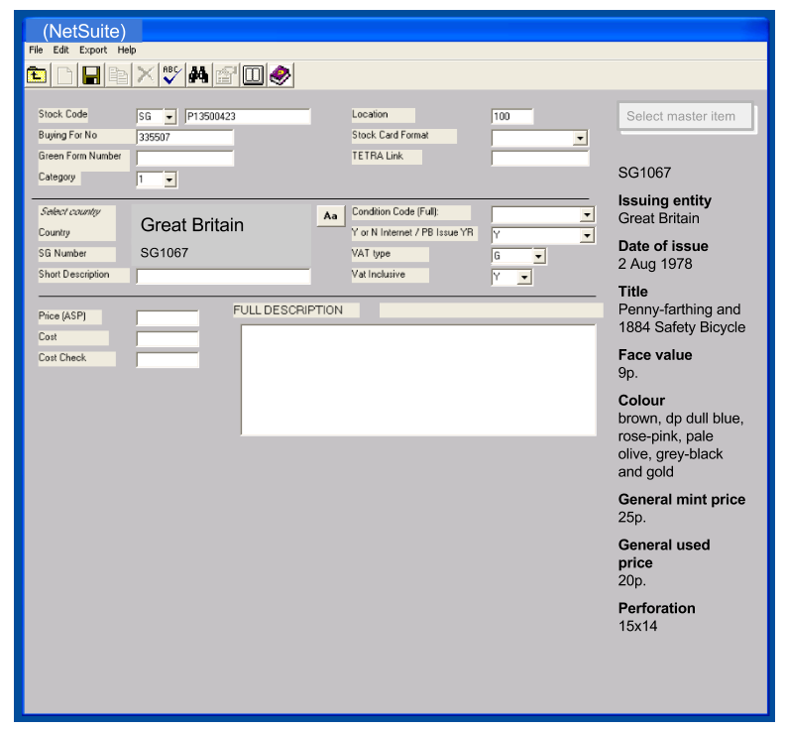
Task: Save record with floppy disk icon
Action: [x=91, y=75]
